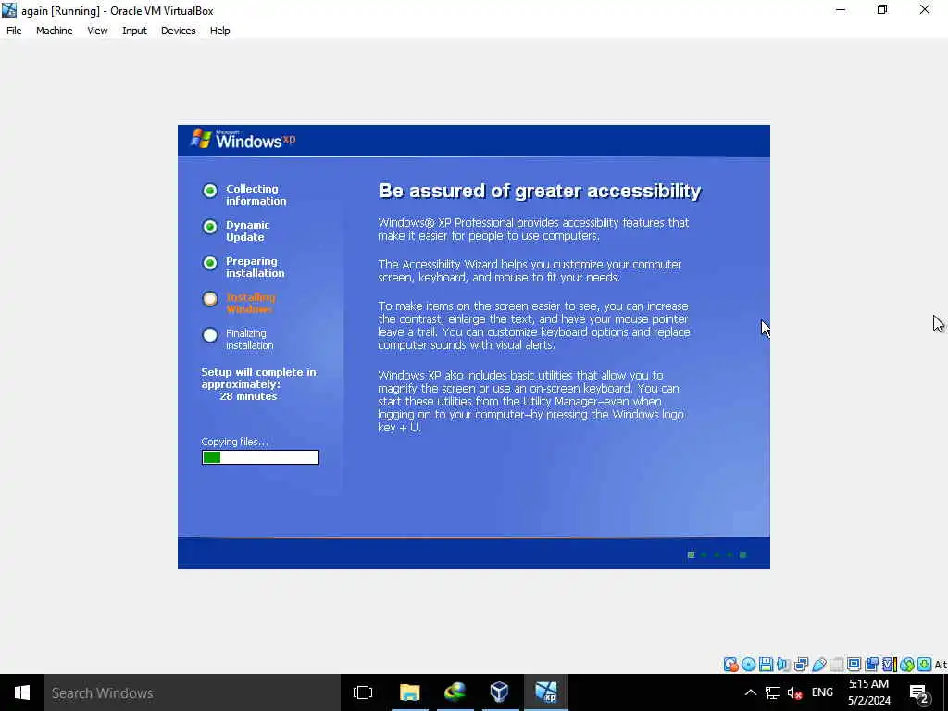Click the Installing Windows step bullet
Screen dimensions: 948x711
[x=210, y=299]
